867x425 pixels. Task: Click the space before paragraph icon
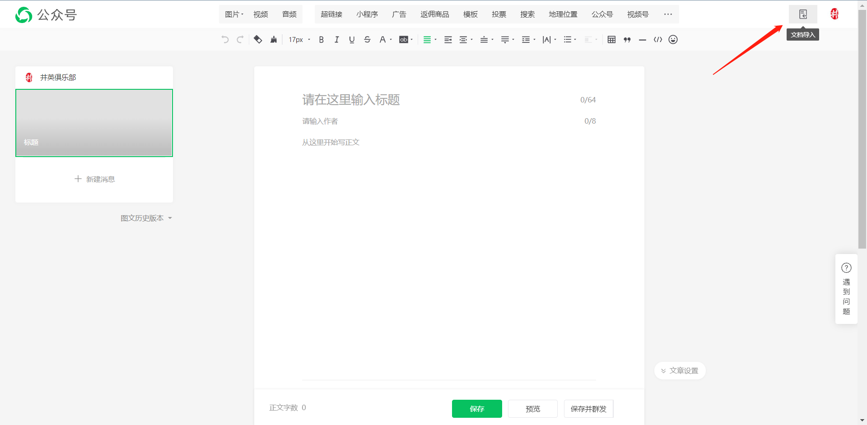(x=484, y=40)
